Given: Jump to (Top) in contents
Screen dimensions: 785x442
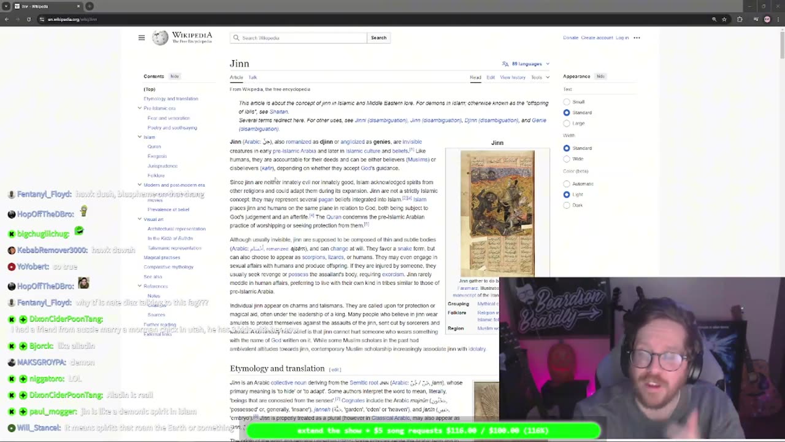Looking at the screenshot, I should (x=150, y=90).
